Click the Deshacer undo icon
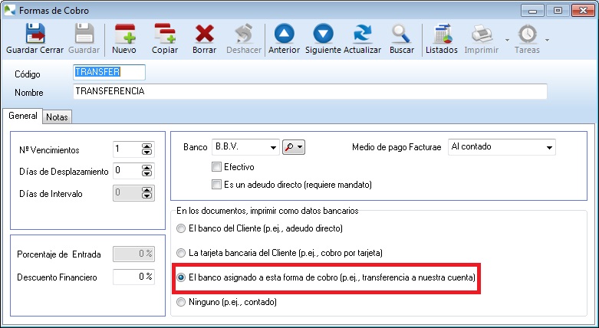The height and width of the screenshot is (328, 599). (x=244, y=34)
